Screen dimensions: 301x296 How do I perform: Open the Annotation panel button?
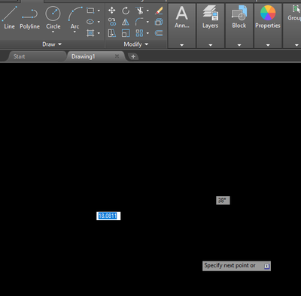pos(182,17)
